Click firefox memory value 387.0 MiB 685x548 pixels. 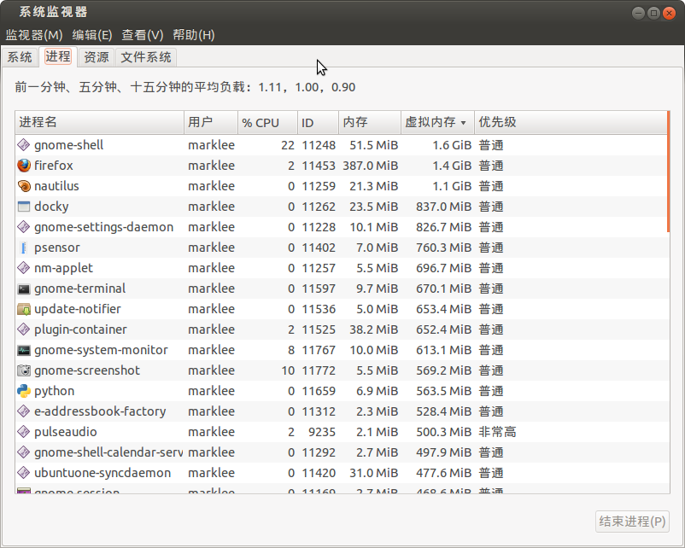coord(371,166)
